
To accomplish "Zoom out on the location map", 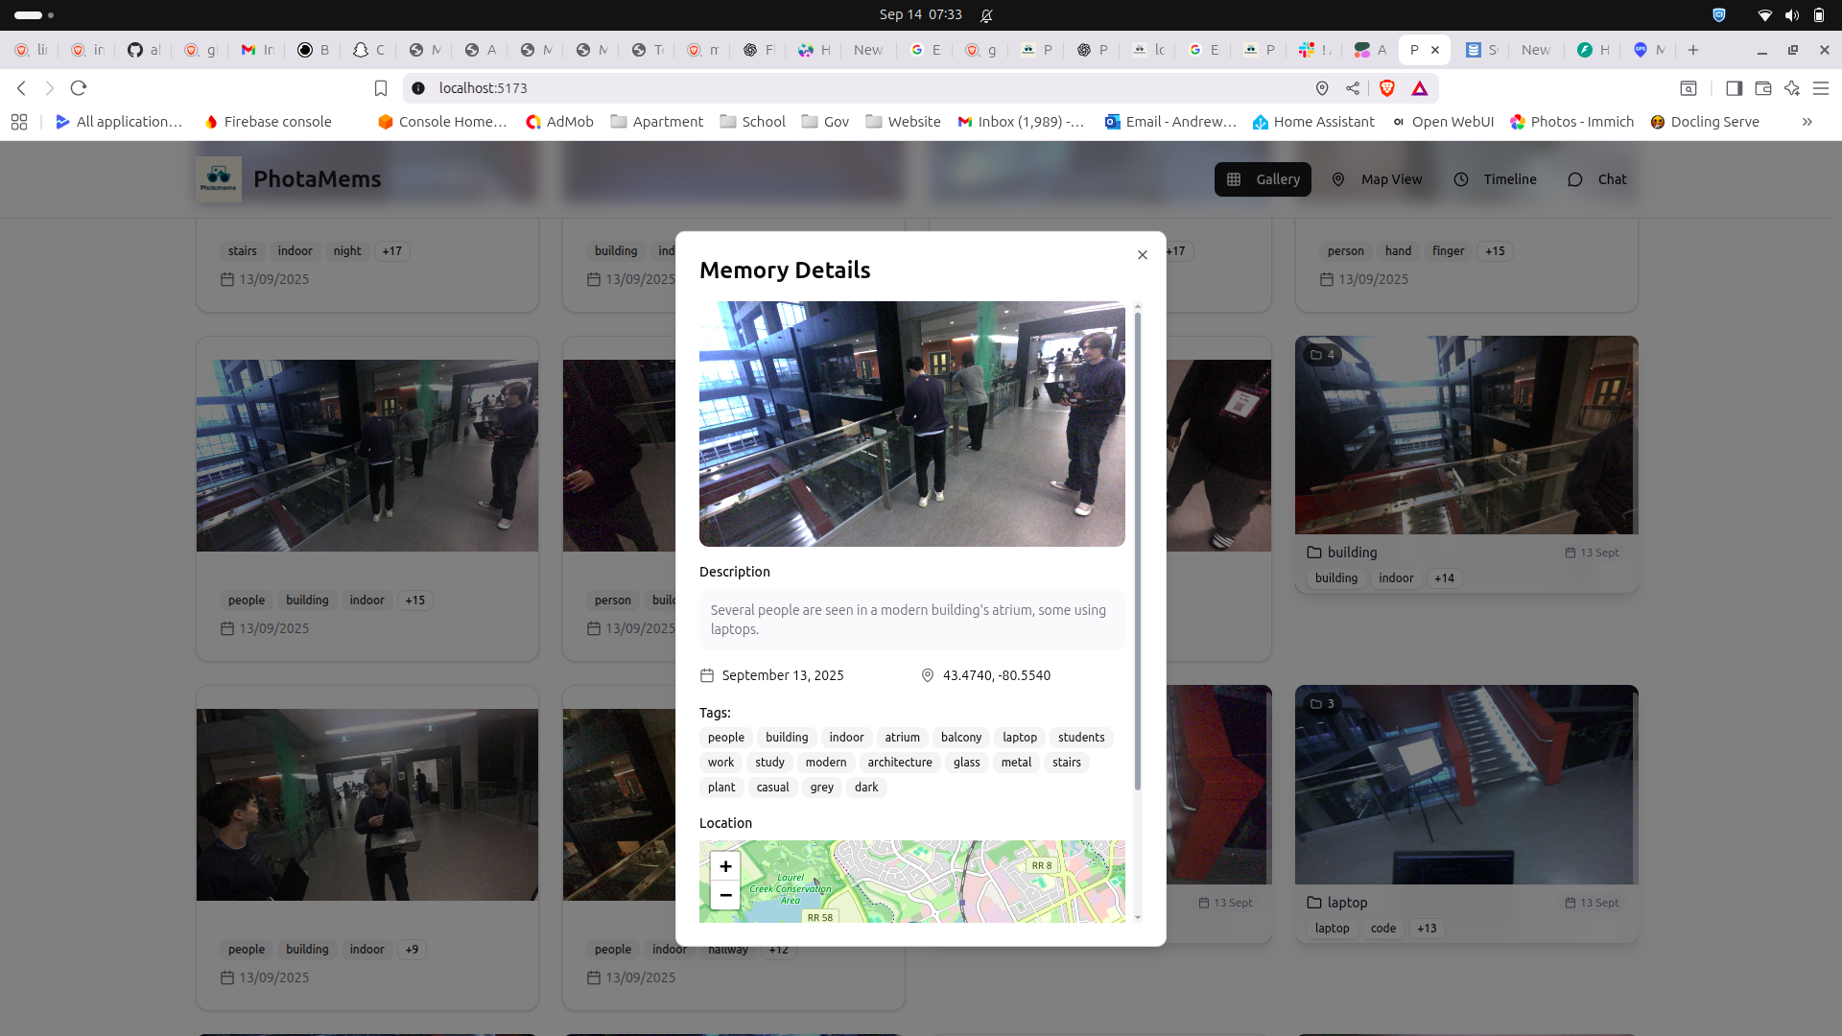I will [725, 895].
